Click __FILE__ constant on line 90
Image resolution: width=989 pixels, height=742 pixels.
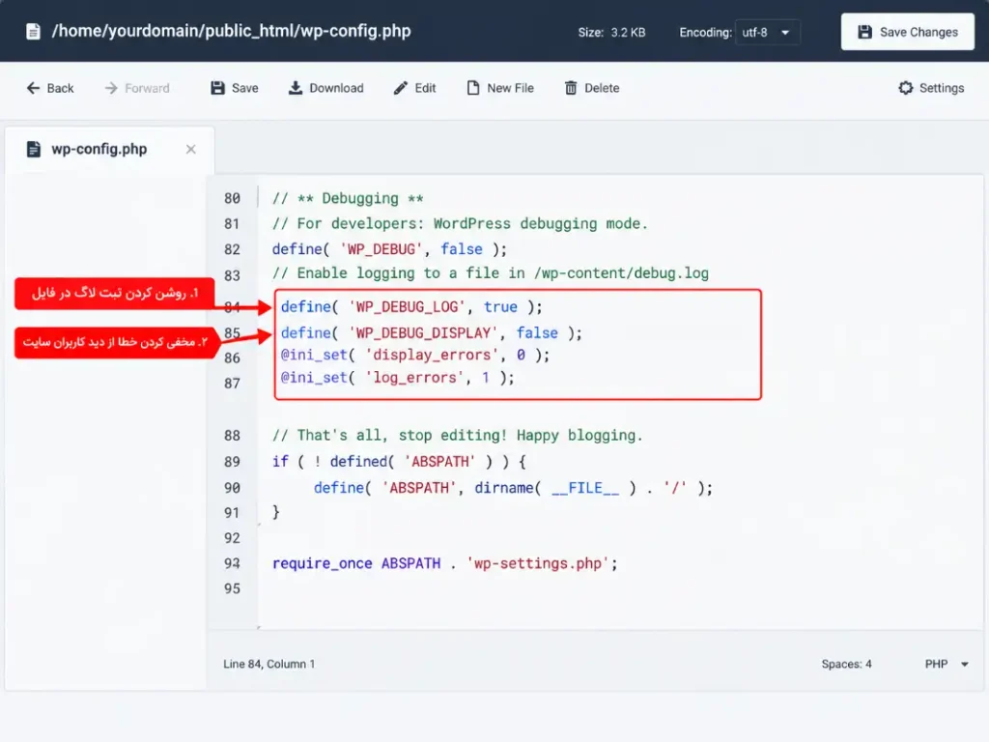tap(584, 488)
